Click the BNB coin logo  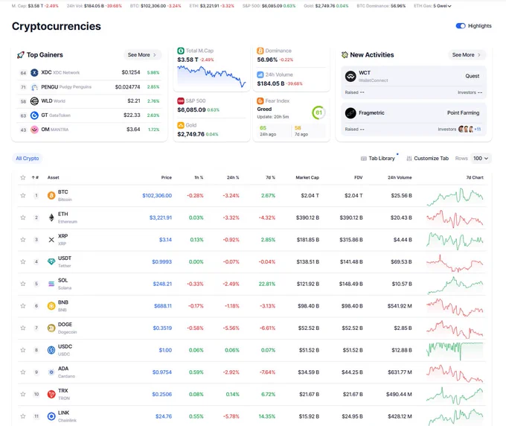[51, 306]
